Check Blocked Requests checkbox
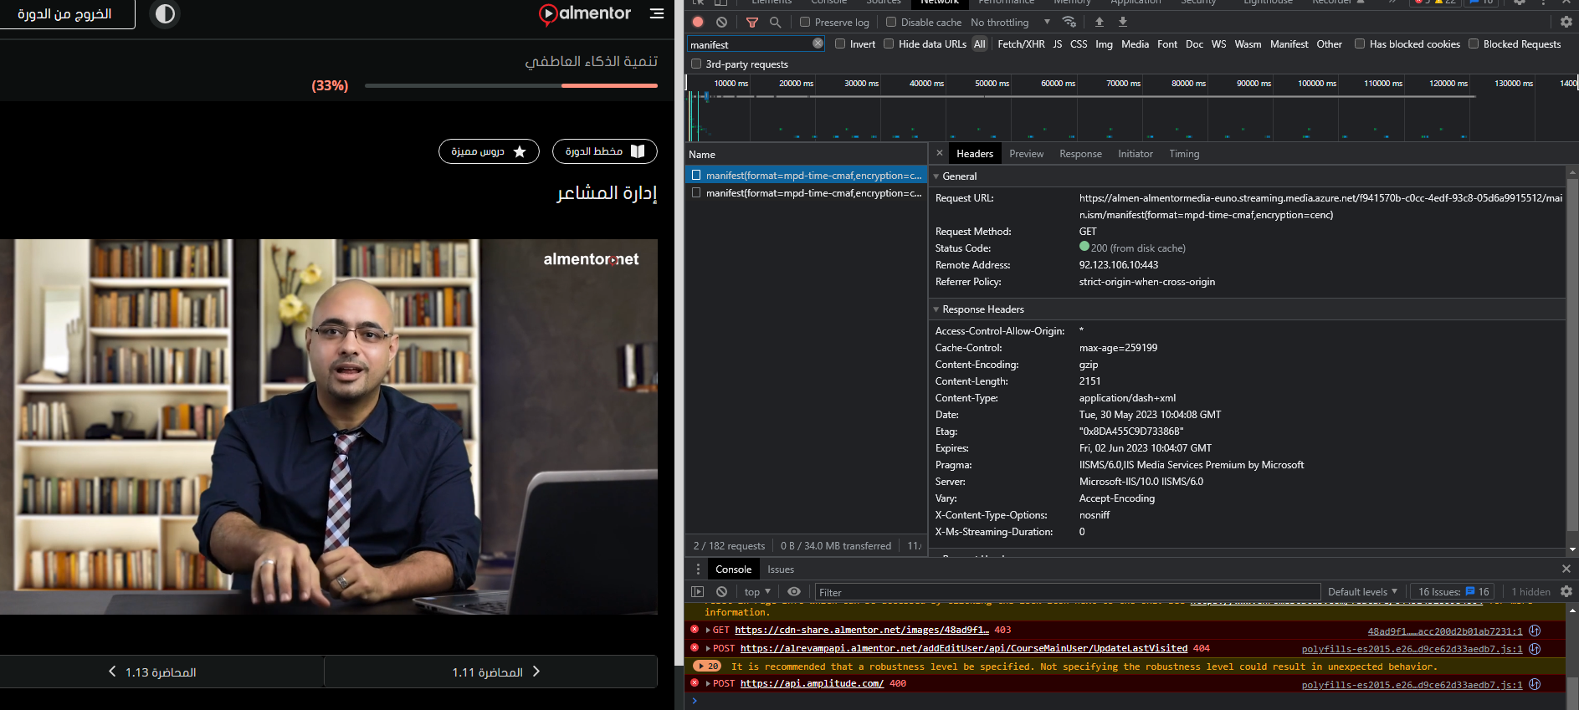Image resolution: width=1579 pixels, height=710 pixels. coord(1474,43)
